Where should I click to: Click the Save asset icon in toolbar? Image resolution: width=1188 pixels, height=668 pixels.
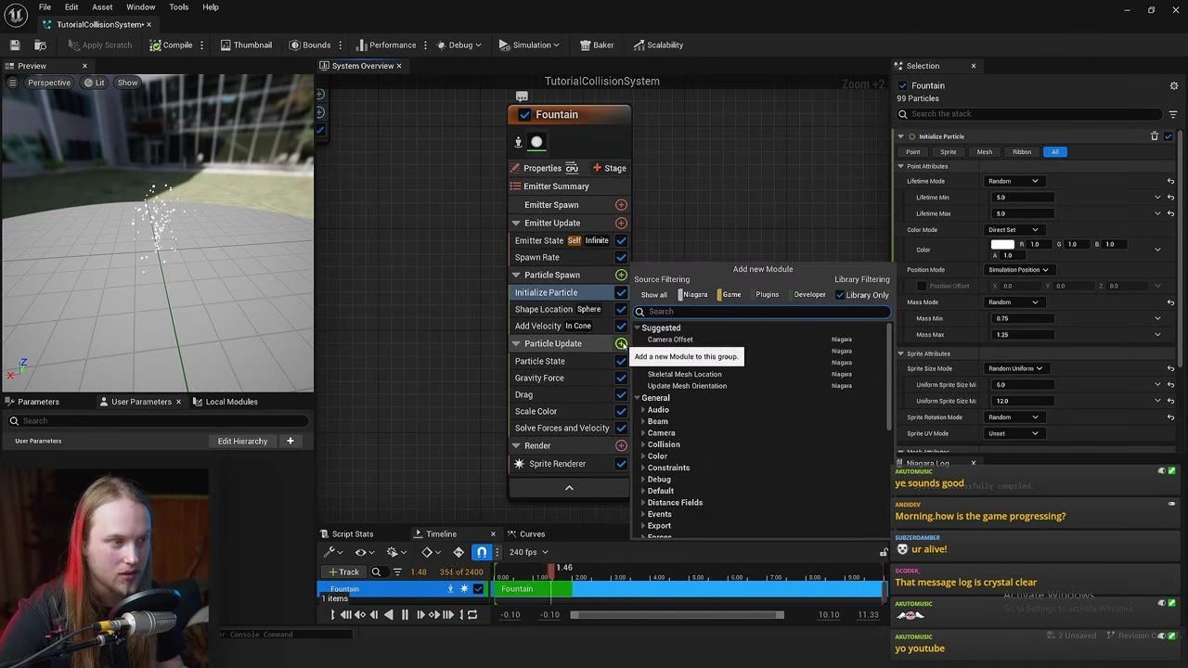[15, 45]
